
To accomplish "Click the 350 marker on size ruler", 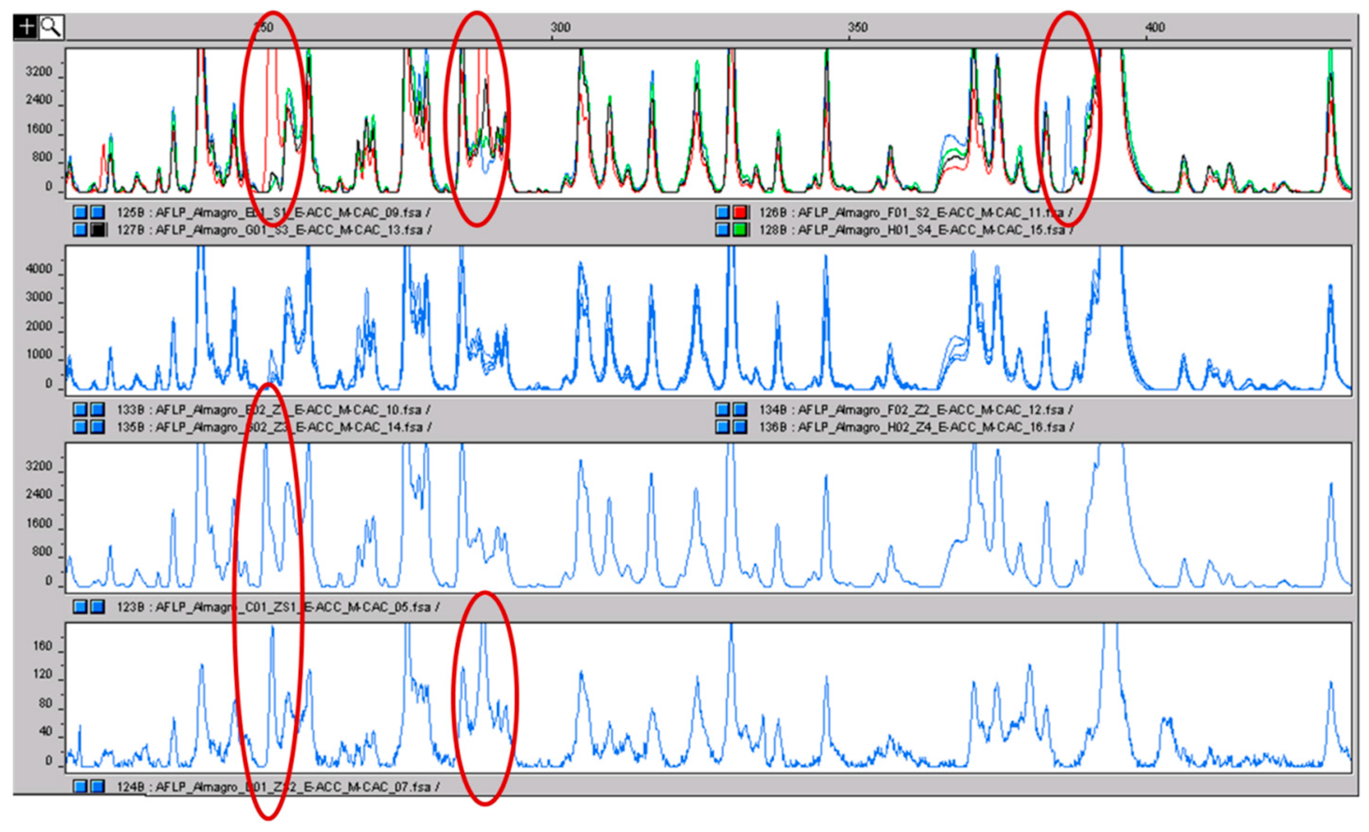I will [x=857, y=27].
